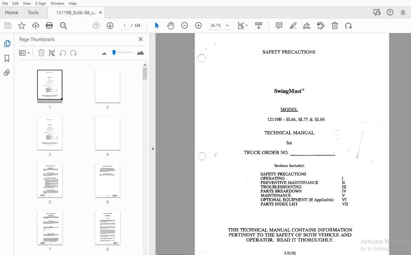Enlarge thumbnails with large mountain icon
This screenshot has width=411, height=255.
pyautogui.click(x=140, y=53)
